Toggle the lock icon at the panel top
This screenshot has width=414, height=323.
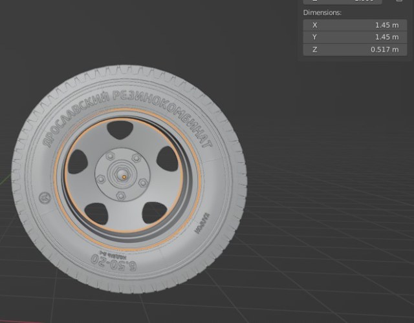click(x=398, y=1)
